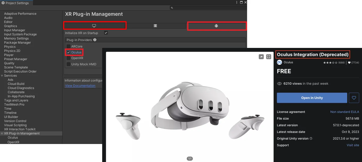This screenshot has width=362, height=162.
Task: Click the share arrow icon on the asset image
Action: 261,56
